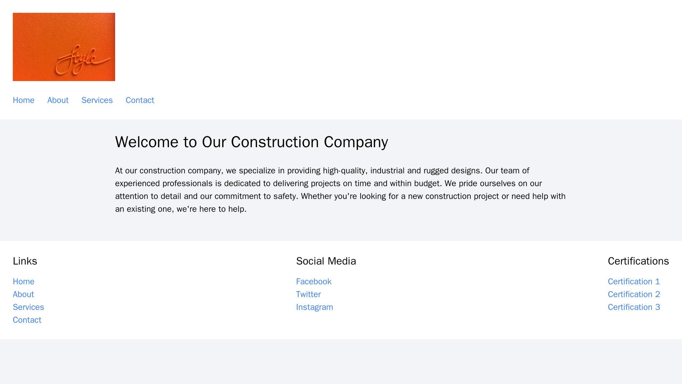Scroll down the main content area
Screen dimensions: 682x384
point(341,188)
